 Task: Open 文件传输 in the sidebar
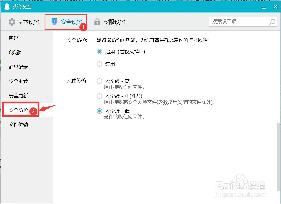coord(18,124)
